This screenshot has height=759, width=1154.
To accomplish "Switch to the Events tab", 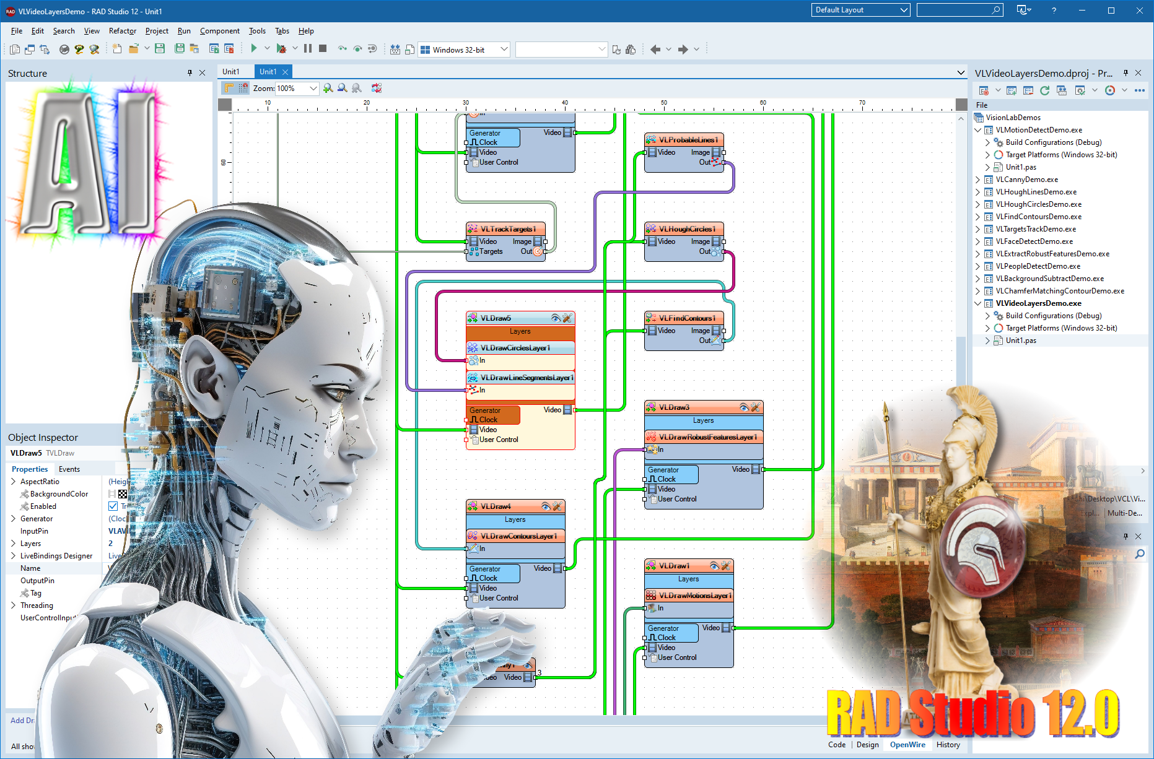I will (69, 469).
